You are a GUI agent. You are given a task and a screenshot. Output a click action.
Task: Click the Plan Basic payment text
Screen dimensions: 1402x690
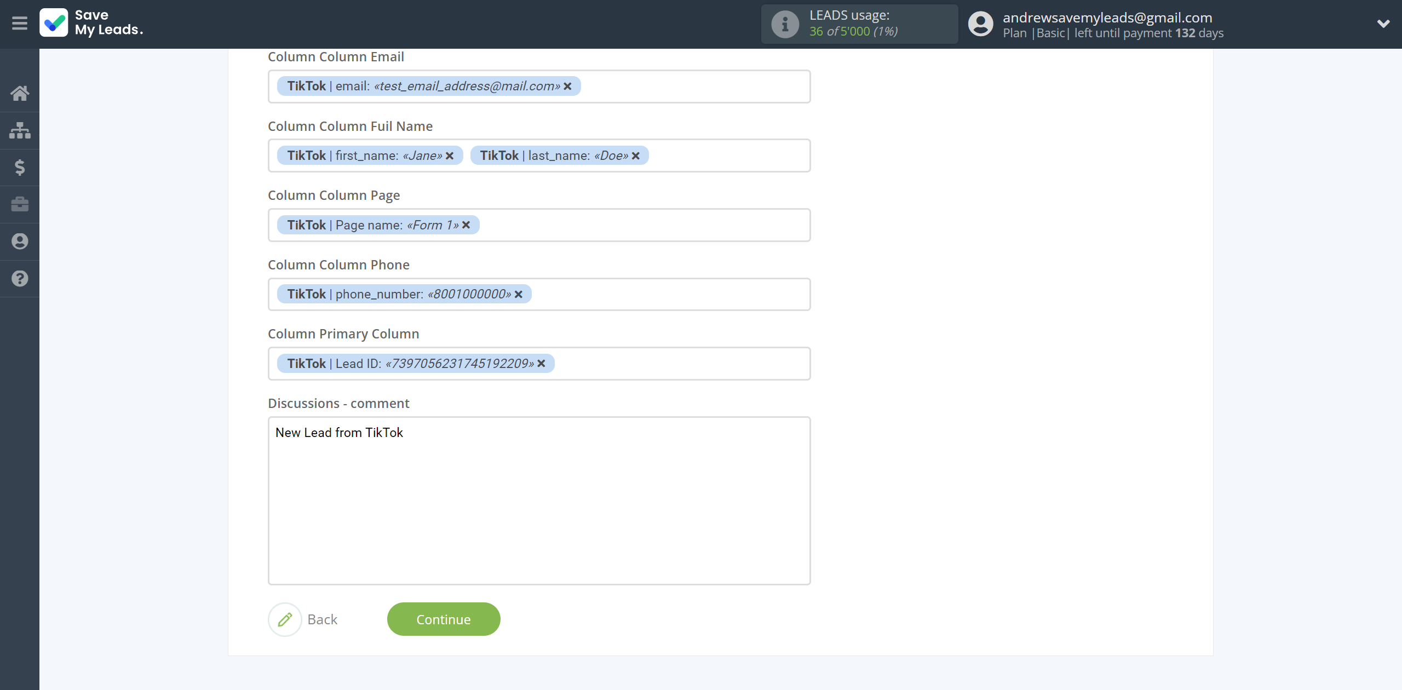[x=1113, y=33]
